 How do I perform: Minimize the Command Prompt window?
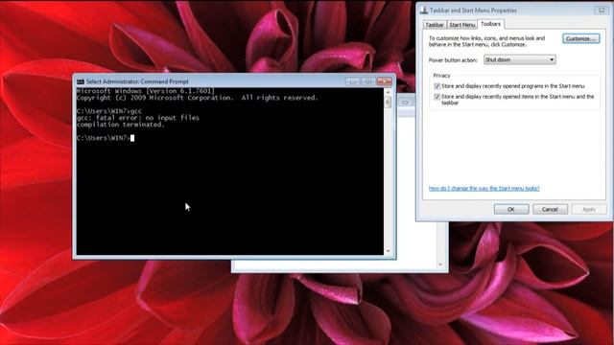pos(353,81)
